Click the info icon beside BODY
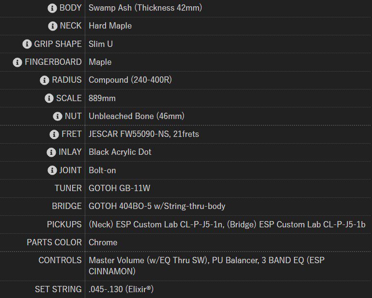Viewport: 372px width, 298px height. tap(52, 8)
